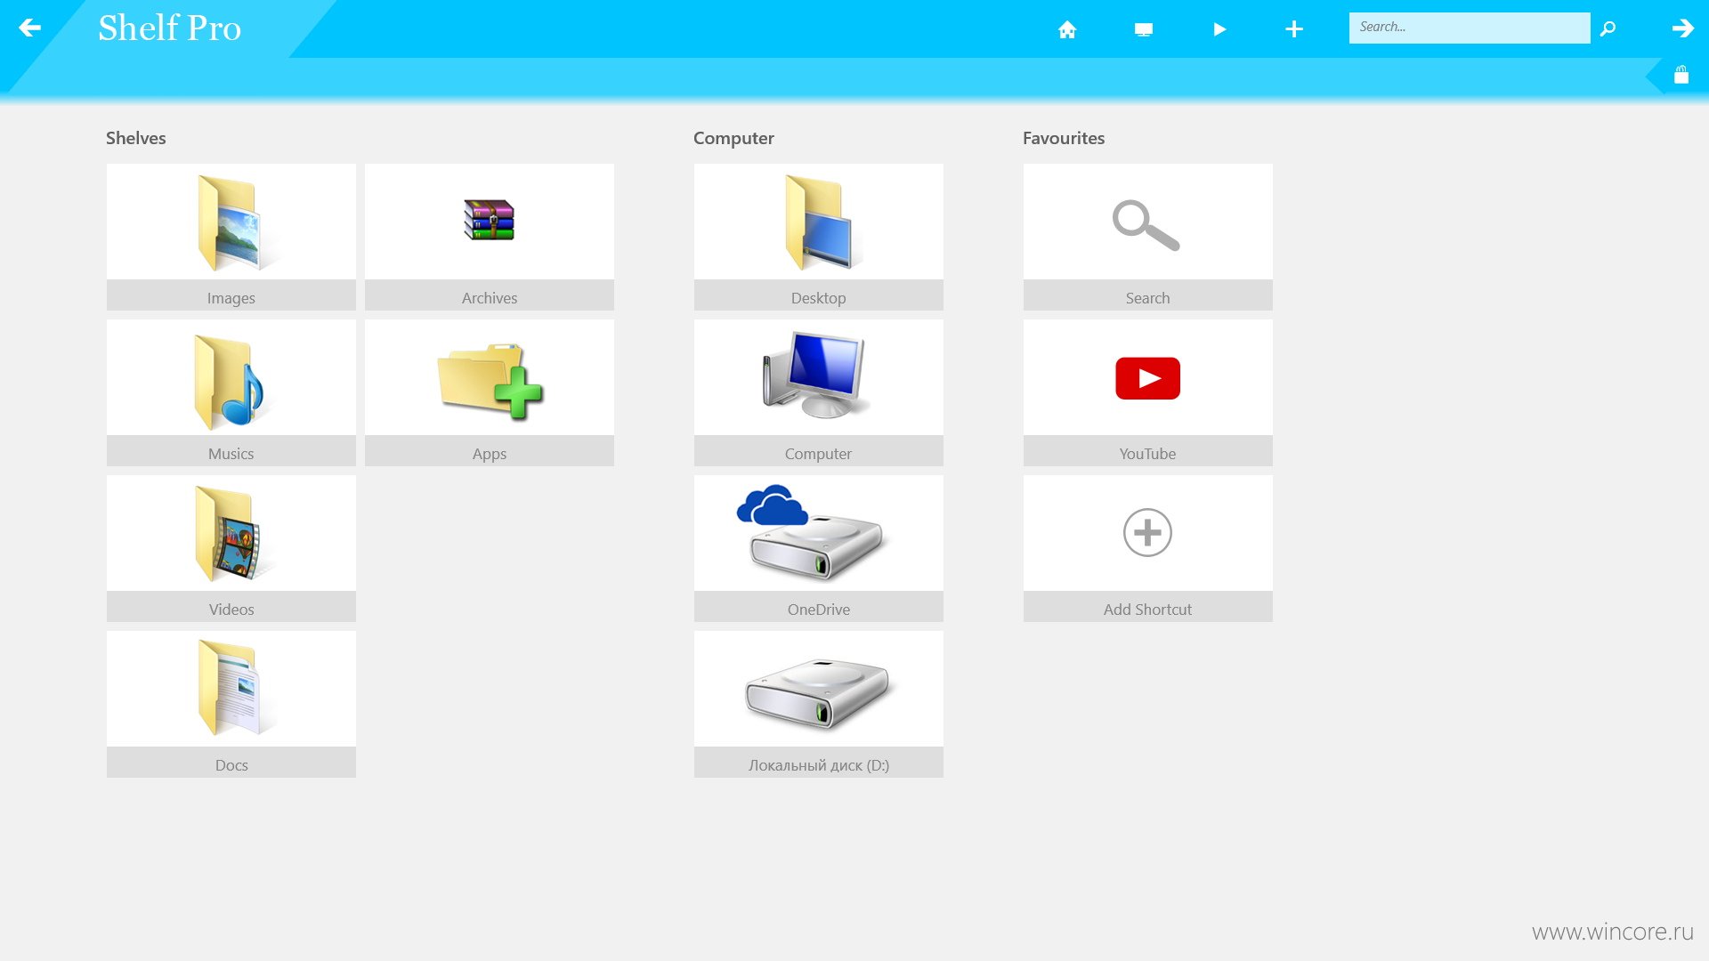The height and width of the screenshot is (961, 1709).
Task: Focus the Search input field
Action: (x=1470, y=28)
